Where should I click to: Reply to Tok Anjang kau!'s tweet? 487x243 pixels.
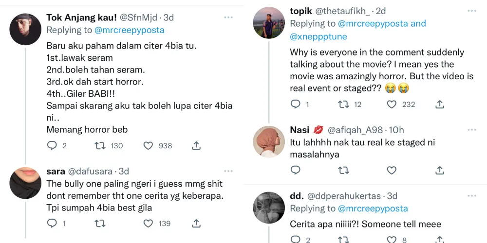tap(52, 145)
